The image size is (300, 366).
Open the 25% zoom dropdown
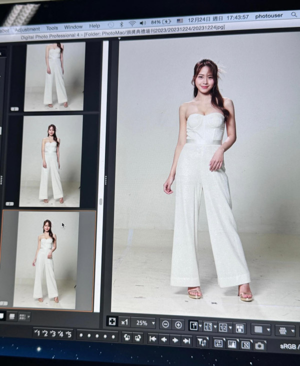[143, 323]
